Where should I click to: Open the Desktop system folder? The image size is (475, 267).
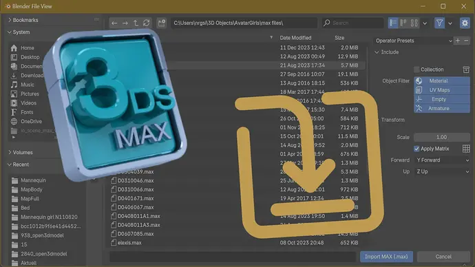pos(30,57)
